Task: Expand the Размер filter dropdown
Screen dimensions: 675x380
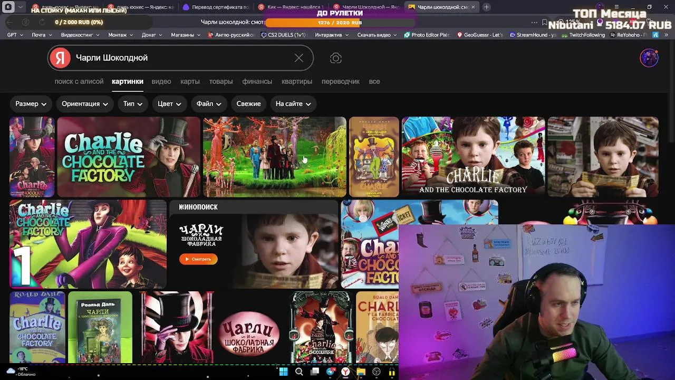Action: click(31, 104)
